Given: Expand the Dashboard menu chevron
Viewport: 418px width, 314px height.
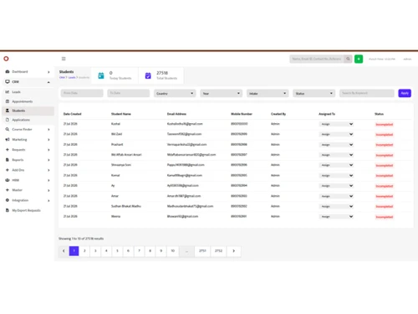Looking at the screenshot, I should 48,72.
